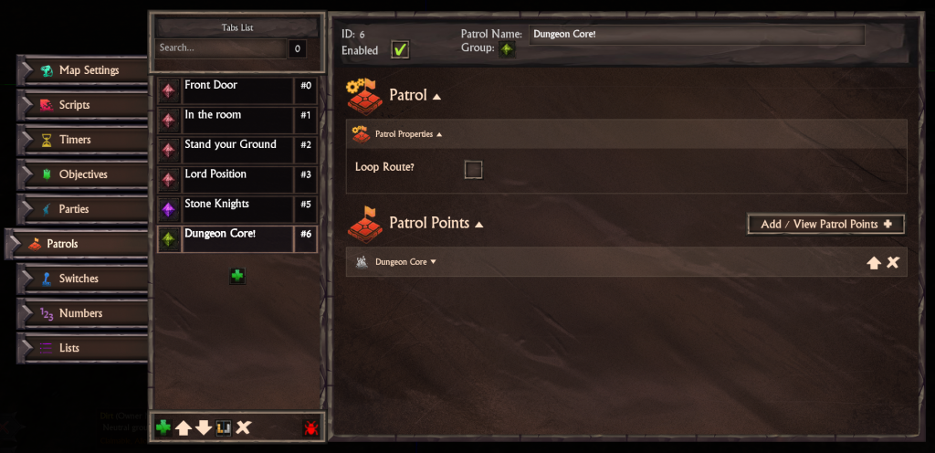Viewport: 935px width, 453px height.
Task: Click the green plus icon below the patrol list
Action: [237, 276]
